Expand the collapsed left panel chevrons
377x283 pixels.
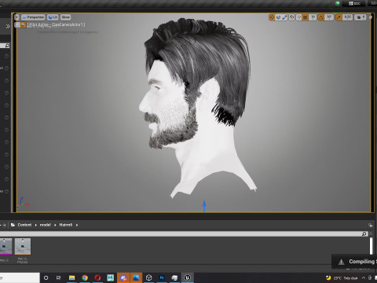[x=8, y=26]
